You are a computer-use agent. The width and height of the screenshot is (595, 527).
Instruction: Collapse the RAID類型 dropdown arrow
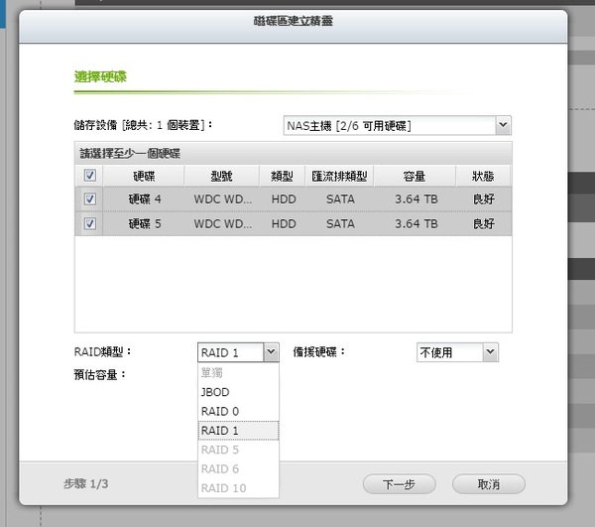pos(270,352)
